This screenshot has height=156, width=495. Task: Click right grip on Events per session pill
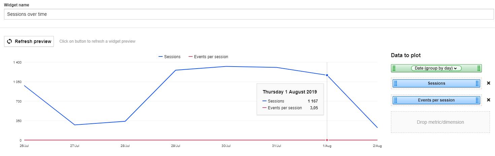477,100
